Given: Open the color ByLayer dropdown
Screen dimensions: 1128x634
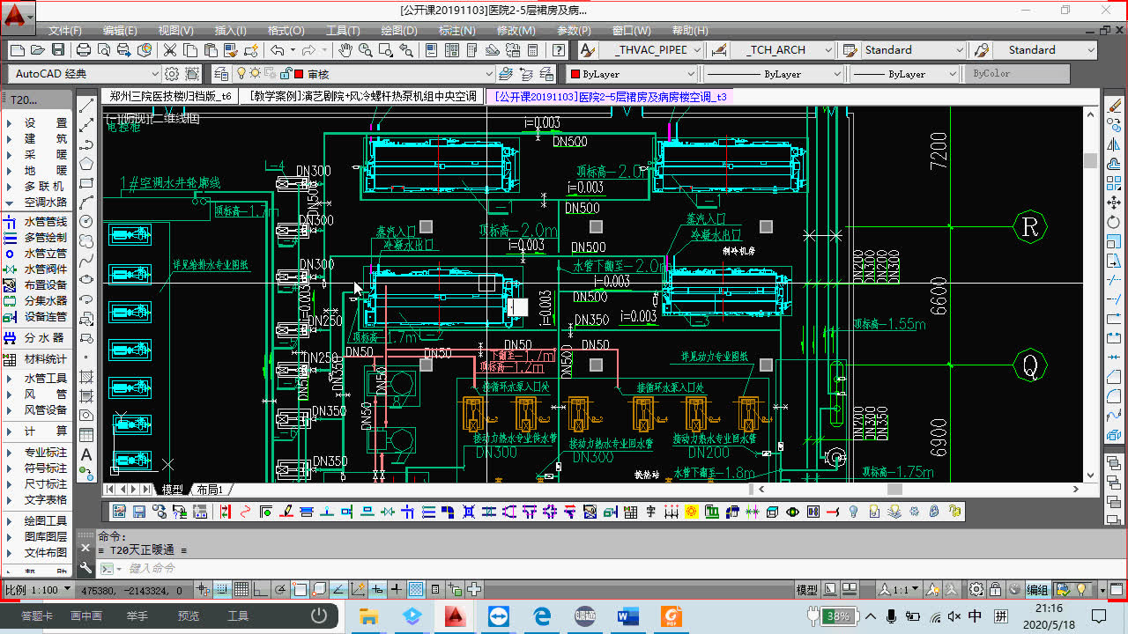Looking at the screenshot, I should tap(633, 74).
